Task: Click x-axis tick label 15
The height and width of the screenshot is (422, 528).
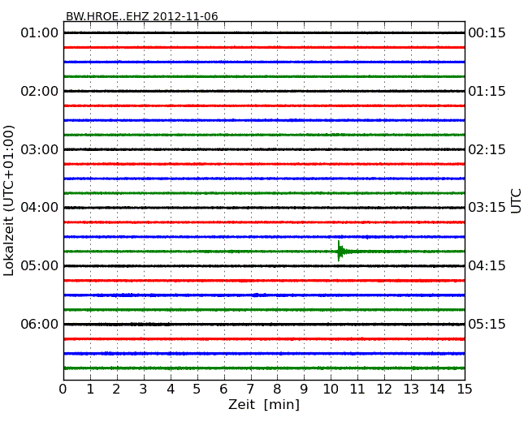Action: (x=465, y=390)
